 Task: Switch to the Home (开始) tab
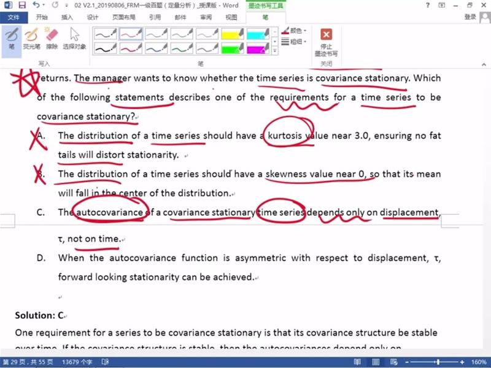[42, 17]
